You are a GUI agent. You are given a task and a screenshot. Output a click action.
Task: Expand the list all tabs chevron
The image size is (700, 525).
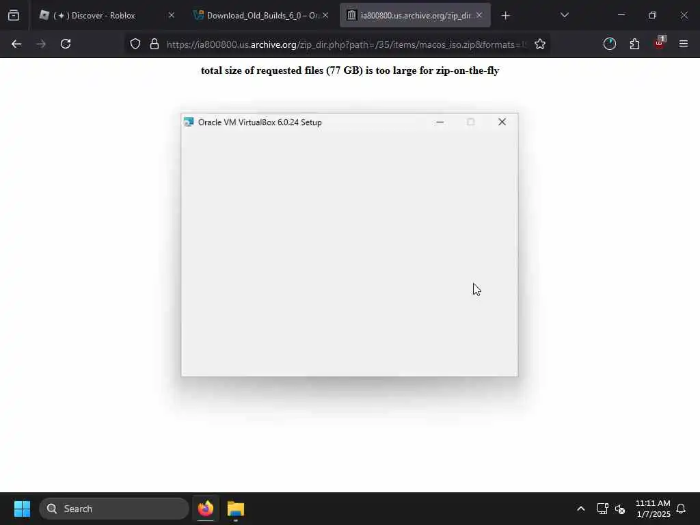(564, 15)
